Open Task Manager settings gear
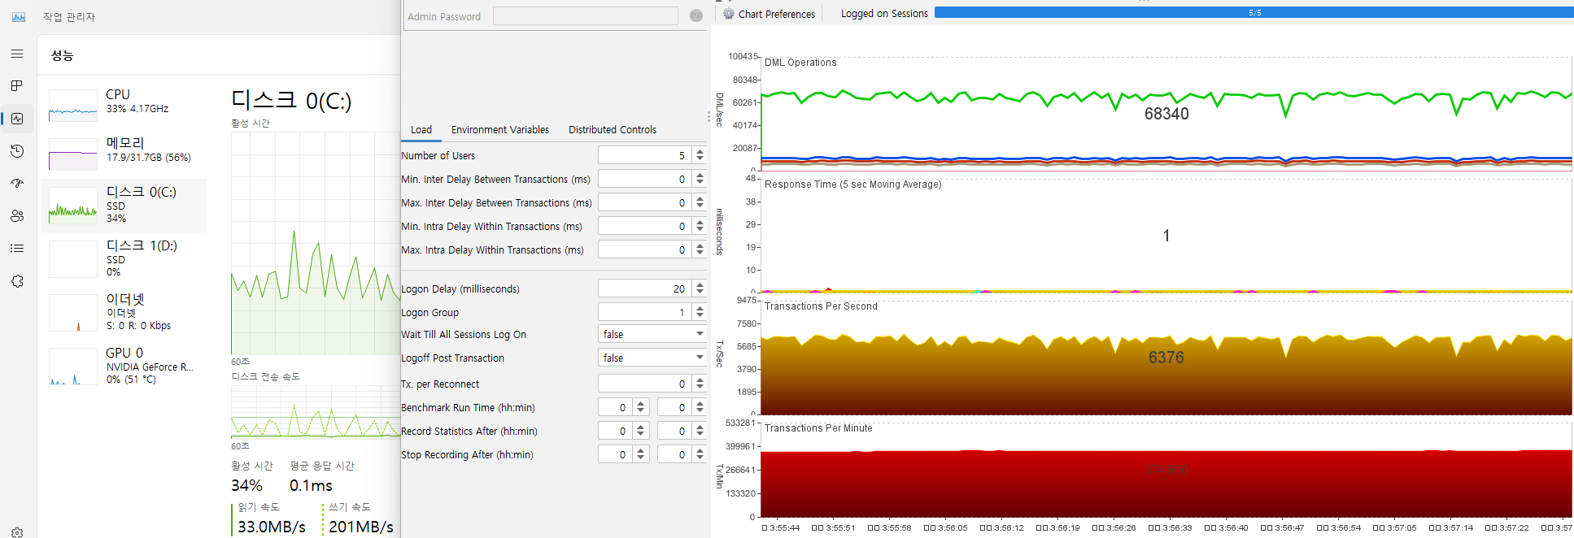This screenshot has width=1574, height=538. point(17,532)
